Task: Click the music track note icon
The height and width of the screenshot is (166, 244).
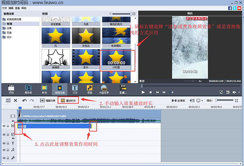Action: (13, 150)
